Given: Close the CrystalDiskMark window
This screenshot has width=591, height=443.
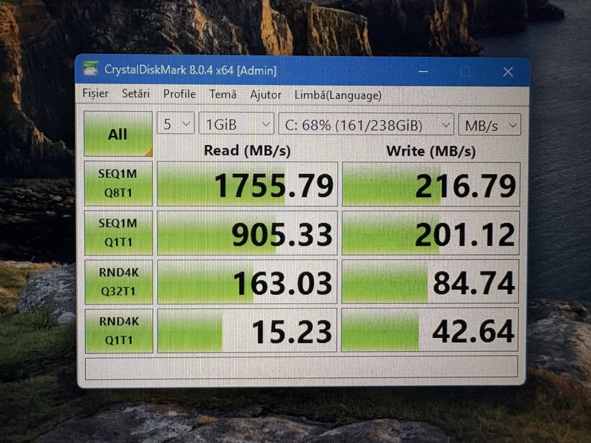Looking at the screenshot, I should pyautogui.click(x=507, y=72).
